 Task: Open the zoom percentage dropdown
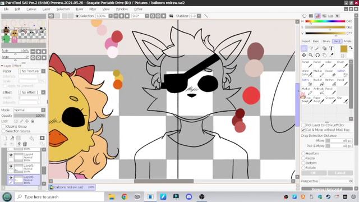[x=111, y=16]
